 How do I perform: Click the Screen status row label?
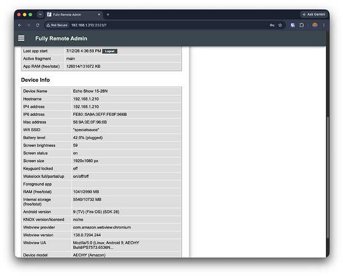35,153
